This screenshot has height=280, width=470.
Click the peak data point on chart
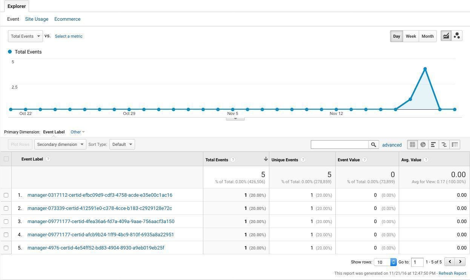coord(425,69)
